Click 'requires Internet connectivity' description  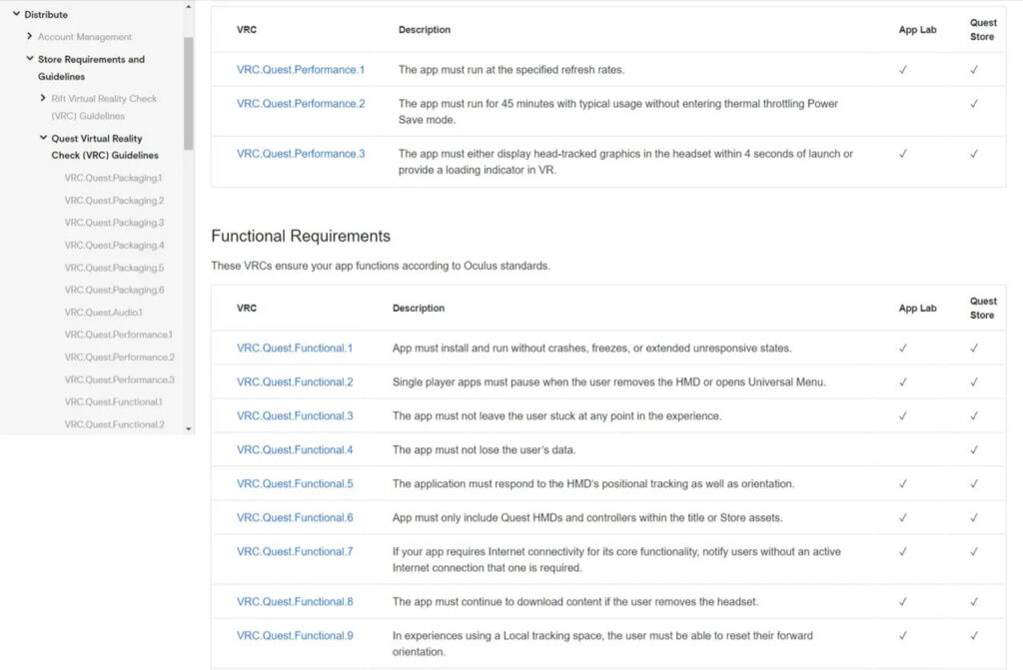click(616, 560)
